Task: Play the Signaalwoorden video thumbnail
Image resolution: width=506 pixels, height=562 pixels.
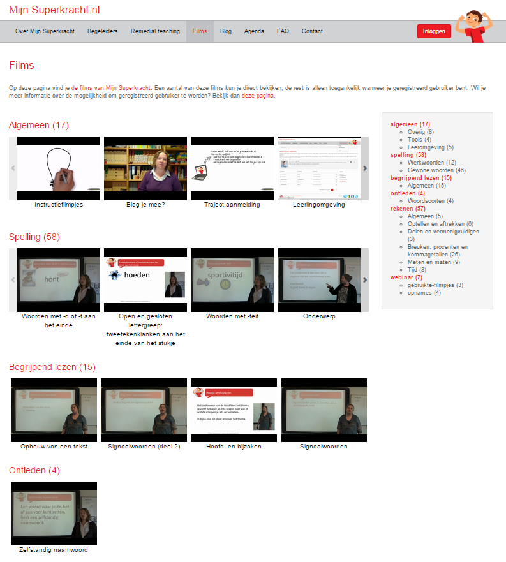Action: coord(324,410)
